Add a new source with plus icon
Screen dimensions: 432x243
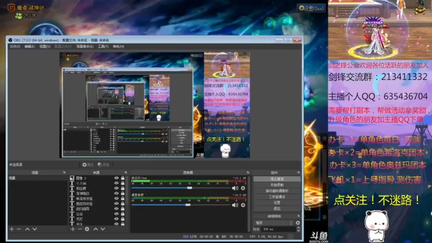[x=72, y=229]
